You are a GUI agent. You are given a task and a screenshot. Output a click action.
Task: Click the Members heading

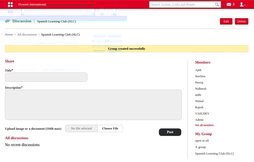[x=203, y=62]
